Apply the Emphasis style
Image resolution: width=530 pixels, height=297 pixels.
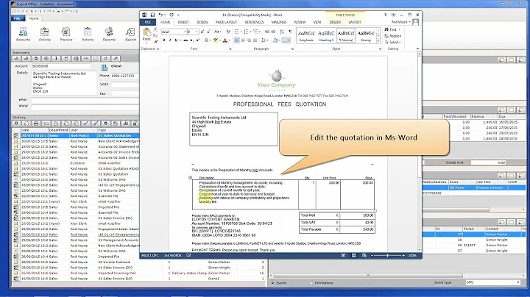pyautogui.click(x=306, y=35)
